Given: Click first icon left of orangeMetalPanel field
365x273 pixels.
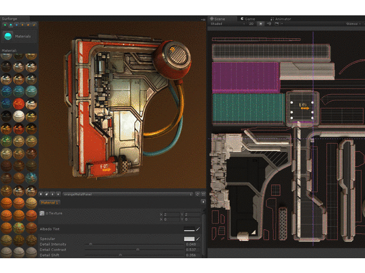Looking at the screenshot, I should point(41,194).
